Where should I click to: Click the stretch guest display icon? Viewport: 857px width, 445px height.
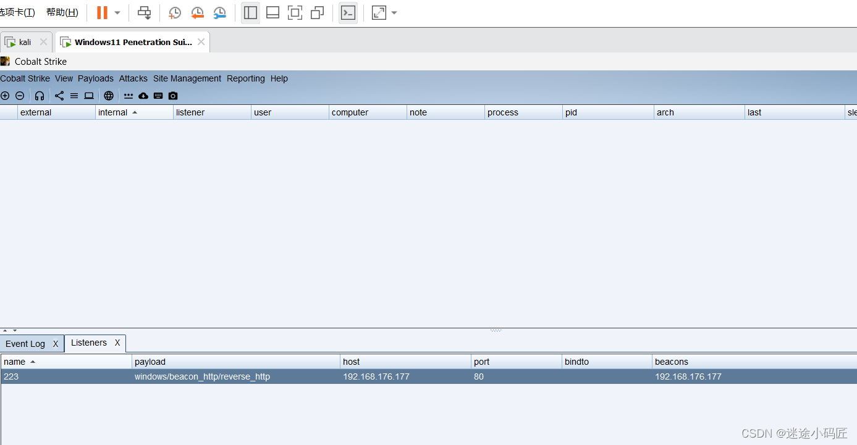tap(379, 12)
